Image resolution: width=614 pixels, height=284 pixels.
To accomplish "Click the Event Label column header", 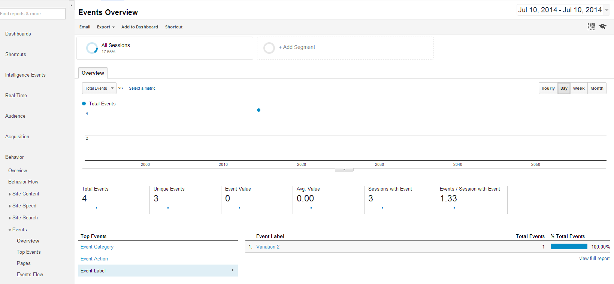I will 270,236.
